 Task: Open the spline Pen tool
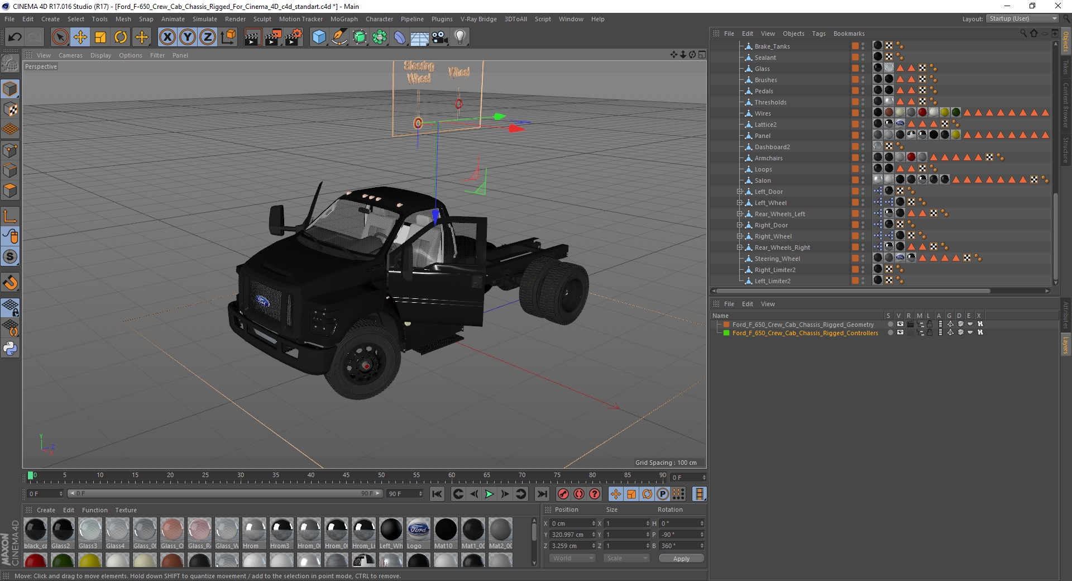click(339, 37)
